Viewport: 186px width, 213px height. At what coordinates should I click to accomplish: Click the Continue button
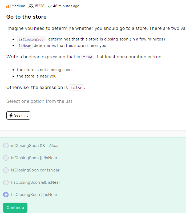15,208
